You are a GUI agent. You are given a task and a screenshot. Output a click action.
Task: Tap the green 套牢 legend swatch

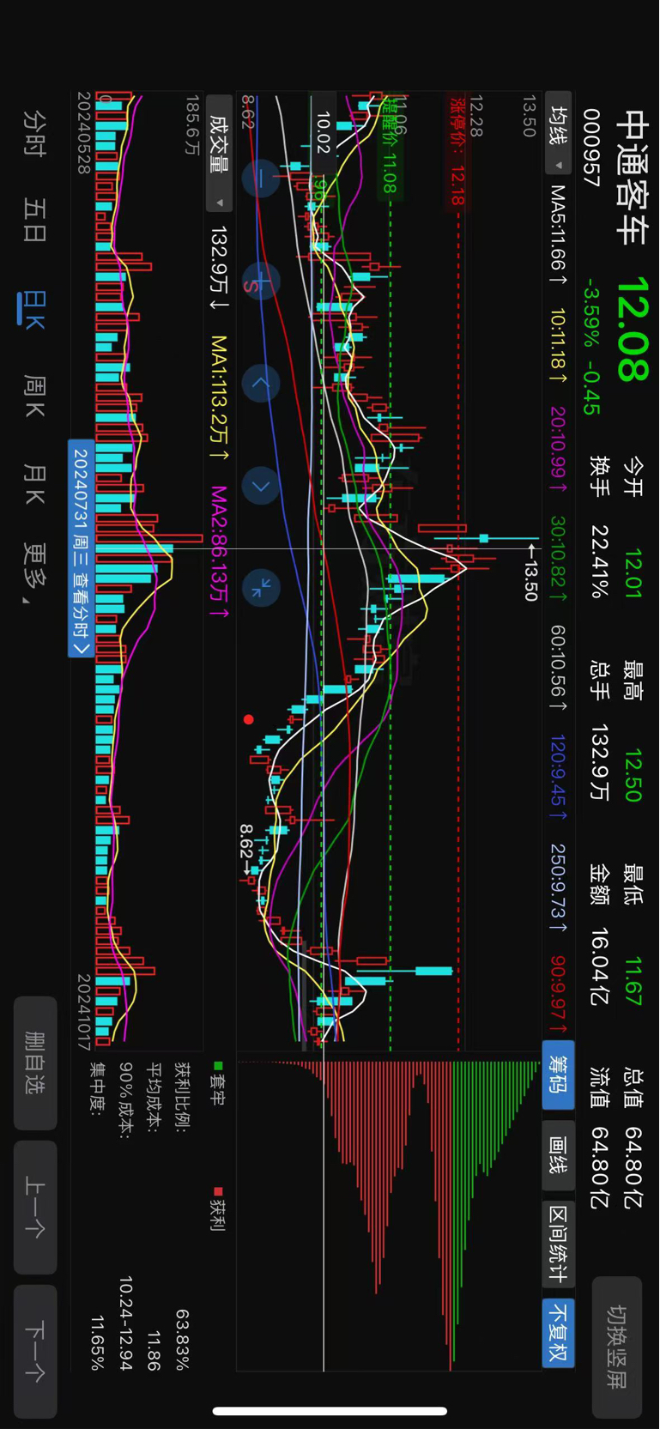pos(218,1065)
